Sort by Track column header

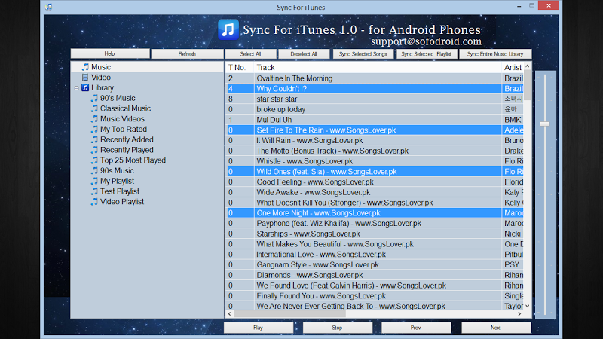click(x=378, y=67)
